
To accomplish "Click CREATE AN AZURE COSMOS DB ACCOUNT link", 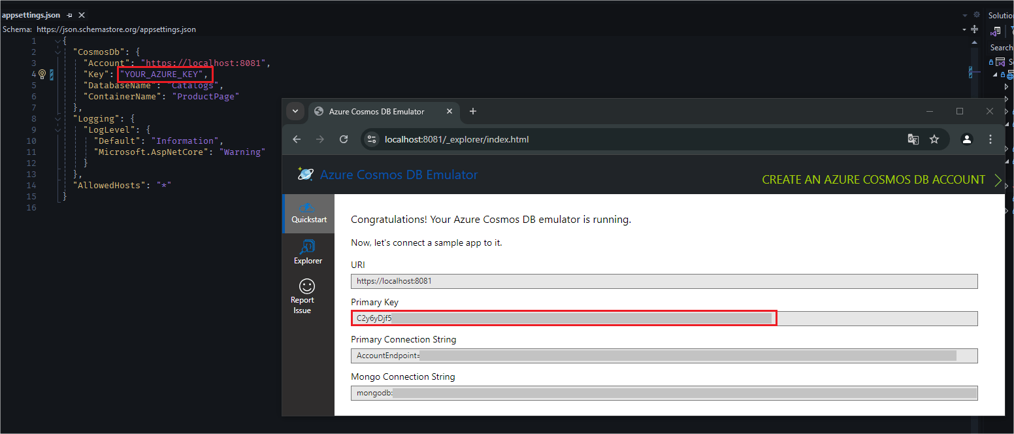I will click(874, 180).
